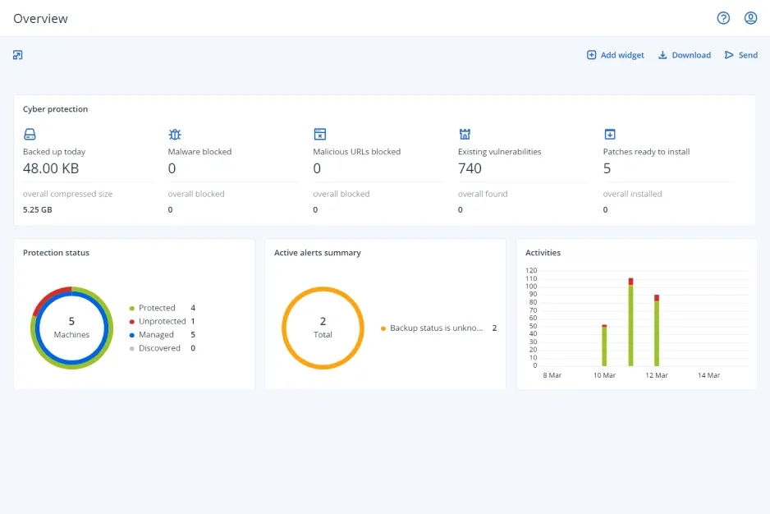770x514 pixels.
Task: Select the Patches ready to install icon
Action: pos(608,134)
